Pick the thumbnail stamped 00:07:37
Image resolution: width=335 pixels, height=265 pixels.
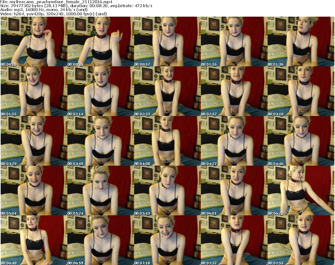point(234,240)
